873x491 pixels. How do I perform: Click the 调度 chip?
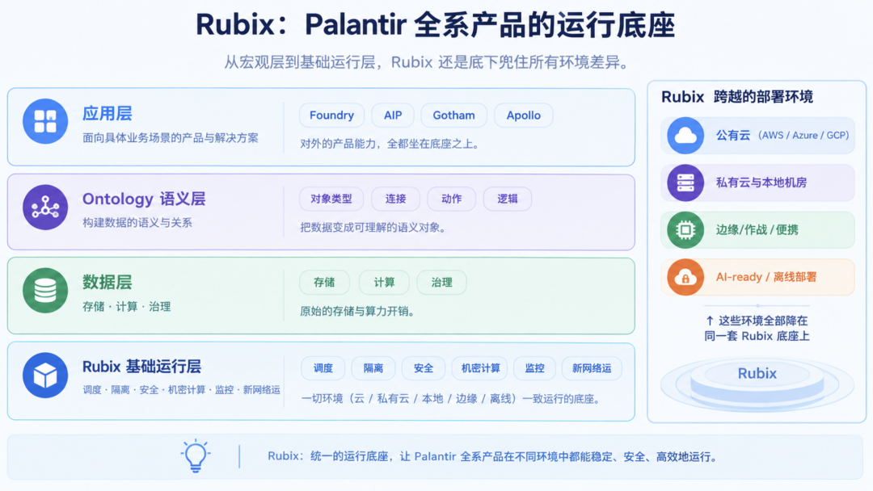(323, 368)
